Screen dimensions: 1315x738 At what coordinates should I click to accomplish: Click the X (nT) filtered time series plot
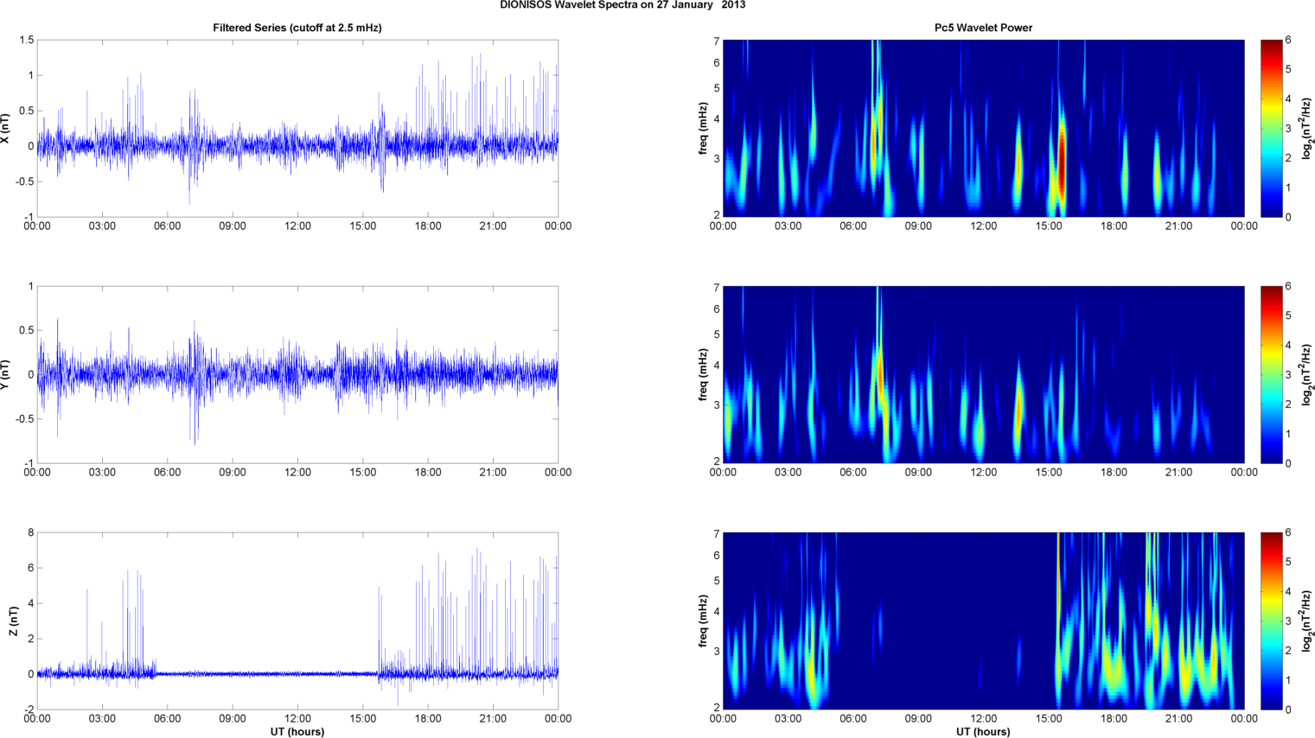(x=297, y=129)
